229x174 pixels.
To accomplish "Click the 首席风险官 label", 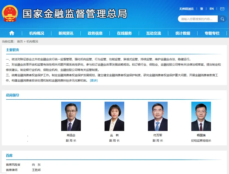I will tap(13, 165).
